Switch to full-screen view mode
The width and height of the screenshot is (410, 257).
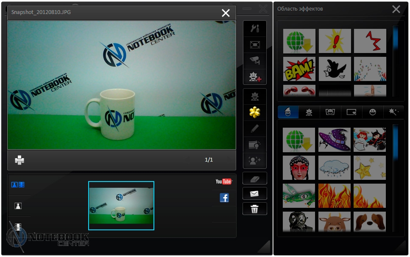(x=255, y=45)
